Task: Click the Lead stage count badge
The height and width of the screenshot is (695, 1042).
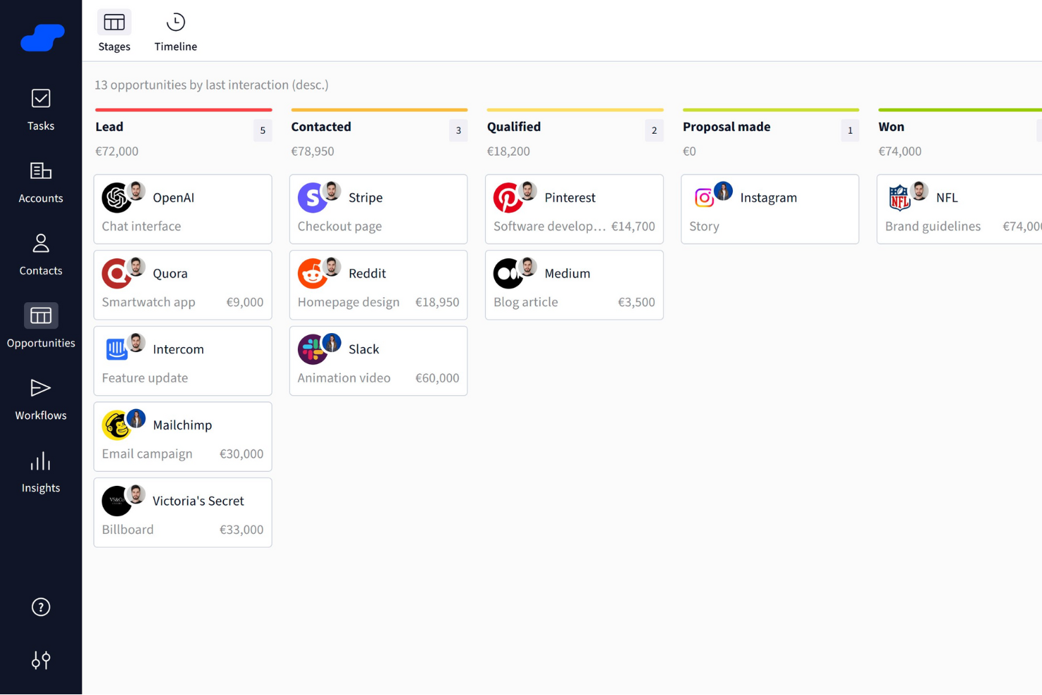Action: point(263,130)
